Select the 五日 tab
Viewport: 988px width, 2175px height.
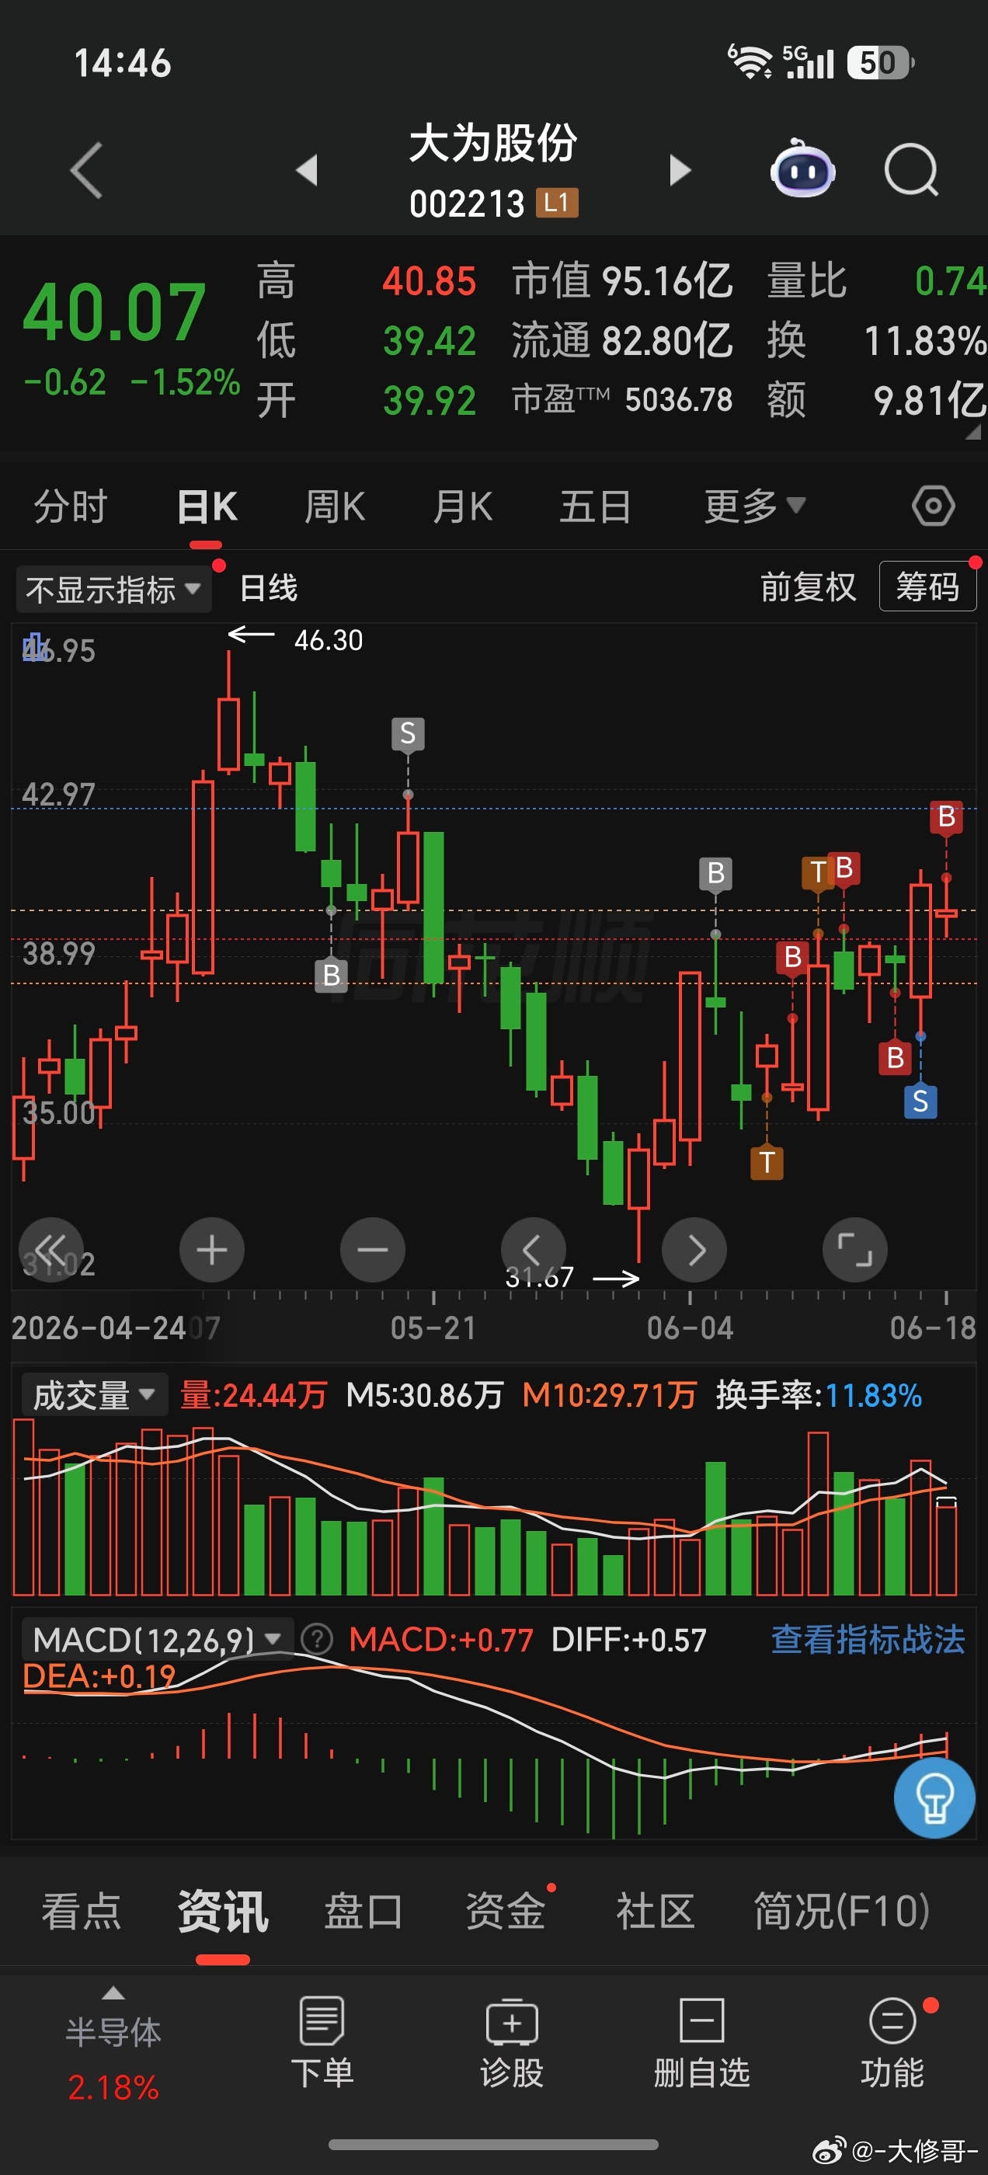[x=595, y=506]
